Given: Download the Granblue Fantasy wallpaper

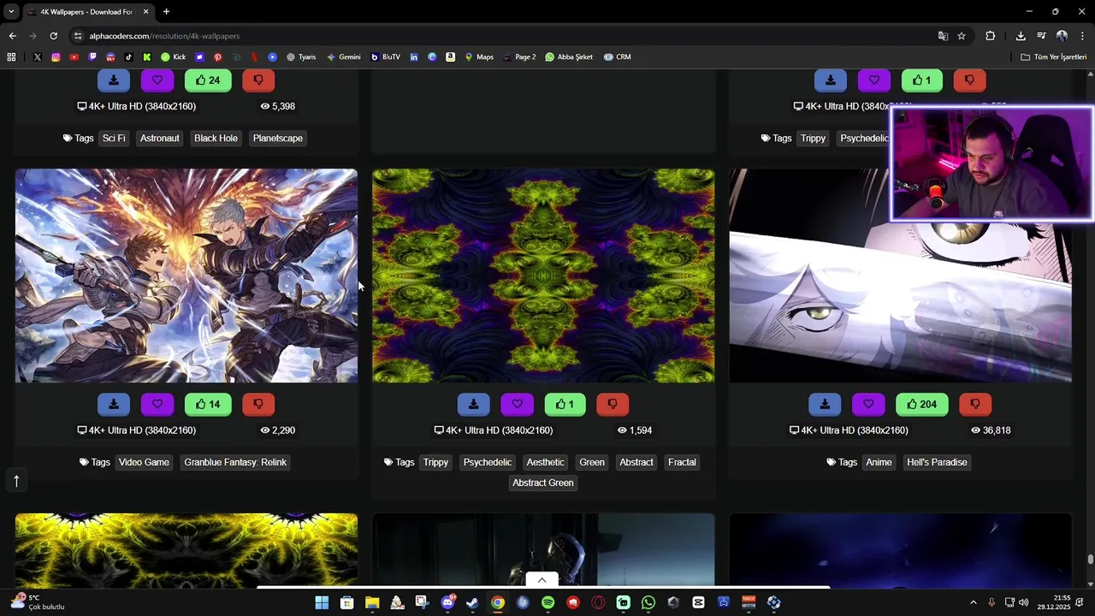Looking at the screenshot, I should coord(114,404).
